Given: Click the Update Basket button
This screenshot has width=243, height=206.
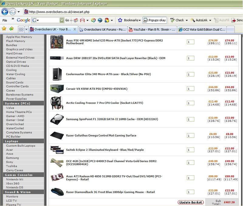Looking at the screenshot, I should coord(190,202).
